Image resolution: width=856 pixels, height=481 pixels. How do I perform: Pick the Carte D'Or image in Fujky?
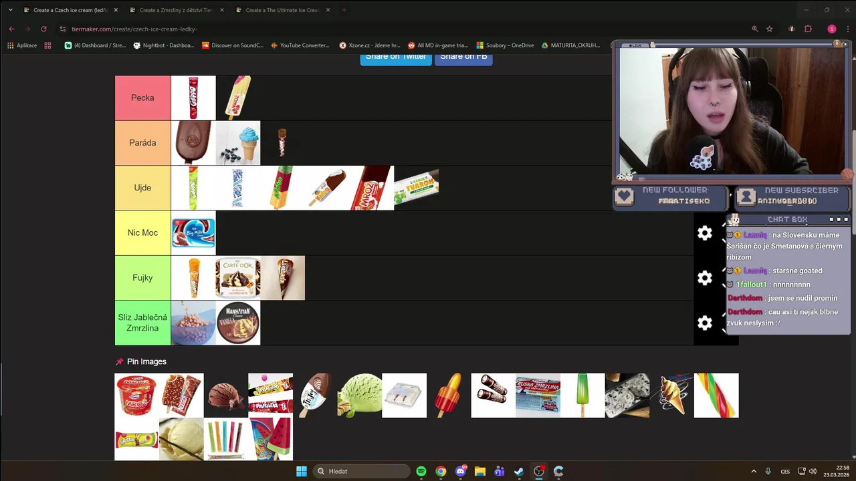(238, 278)
